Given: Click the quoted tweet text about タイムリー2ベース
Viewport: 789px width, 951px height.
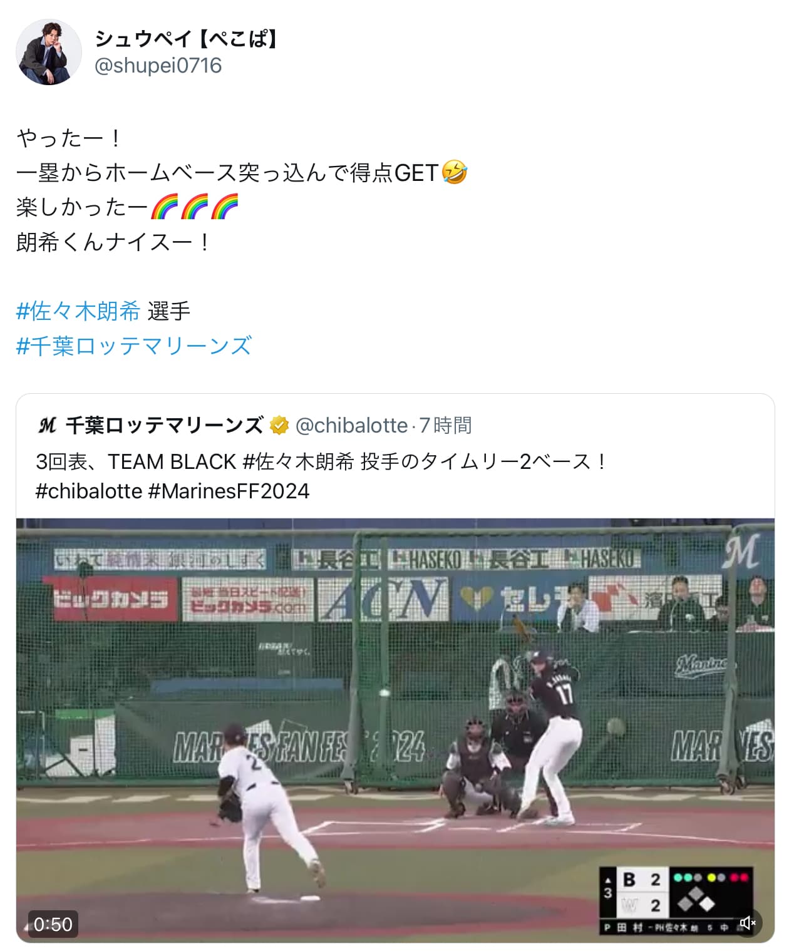Looking at the screenshot, I should click(321, 476).
